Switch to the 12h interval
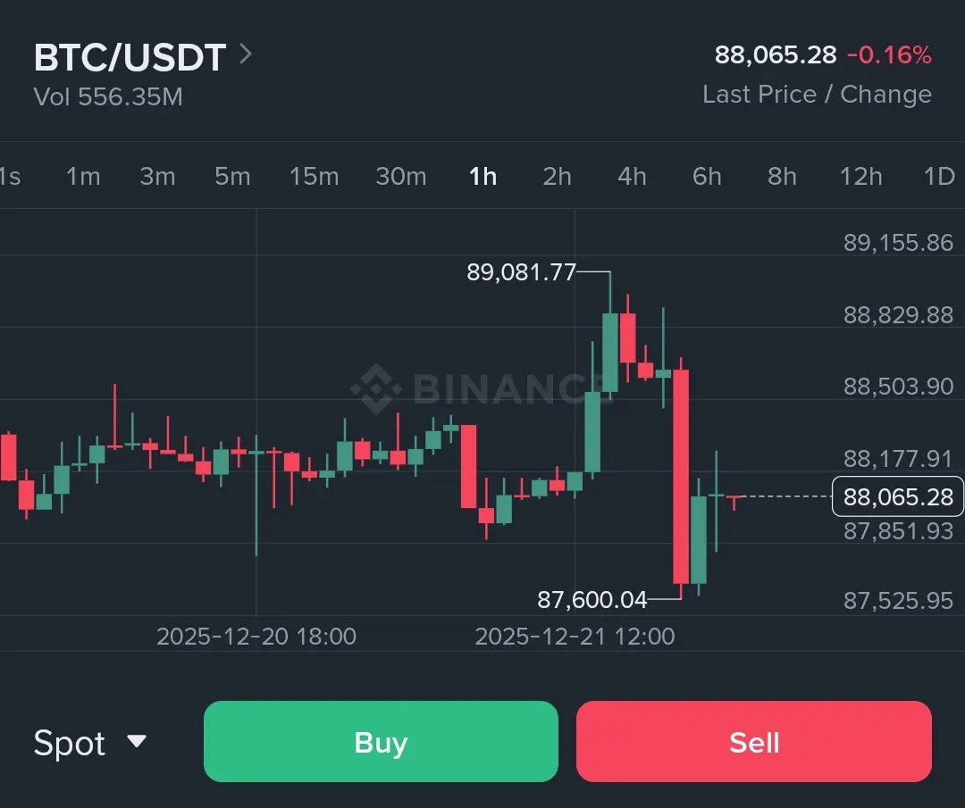Viewport: 965px width, 808px height. (x=860, y=176)
